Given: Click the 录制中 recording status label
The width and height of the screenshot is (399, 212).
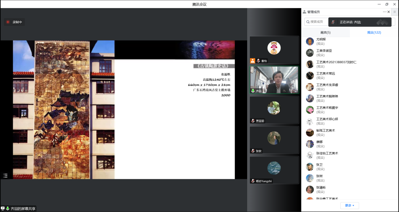Looking at the screenshot, I should 17,22.
